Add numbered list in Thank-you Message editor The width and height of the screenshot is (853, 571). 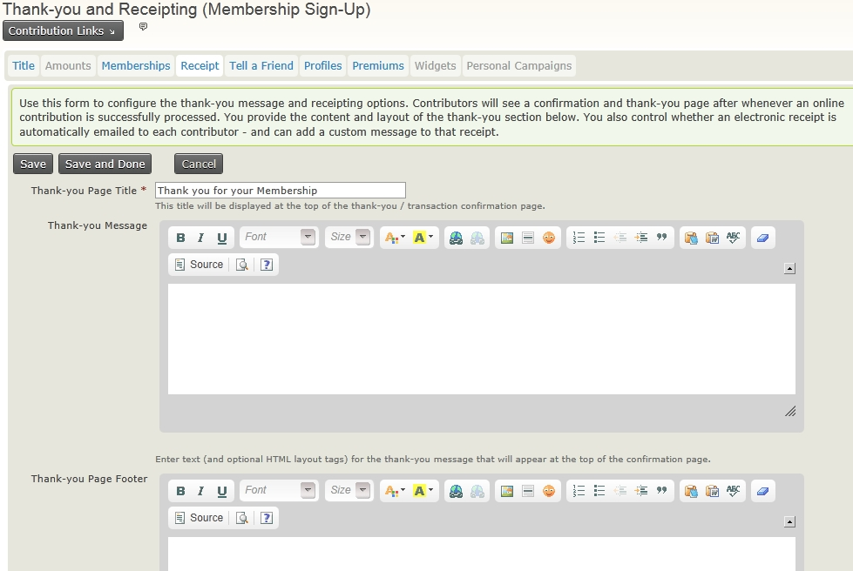(579, 238)
